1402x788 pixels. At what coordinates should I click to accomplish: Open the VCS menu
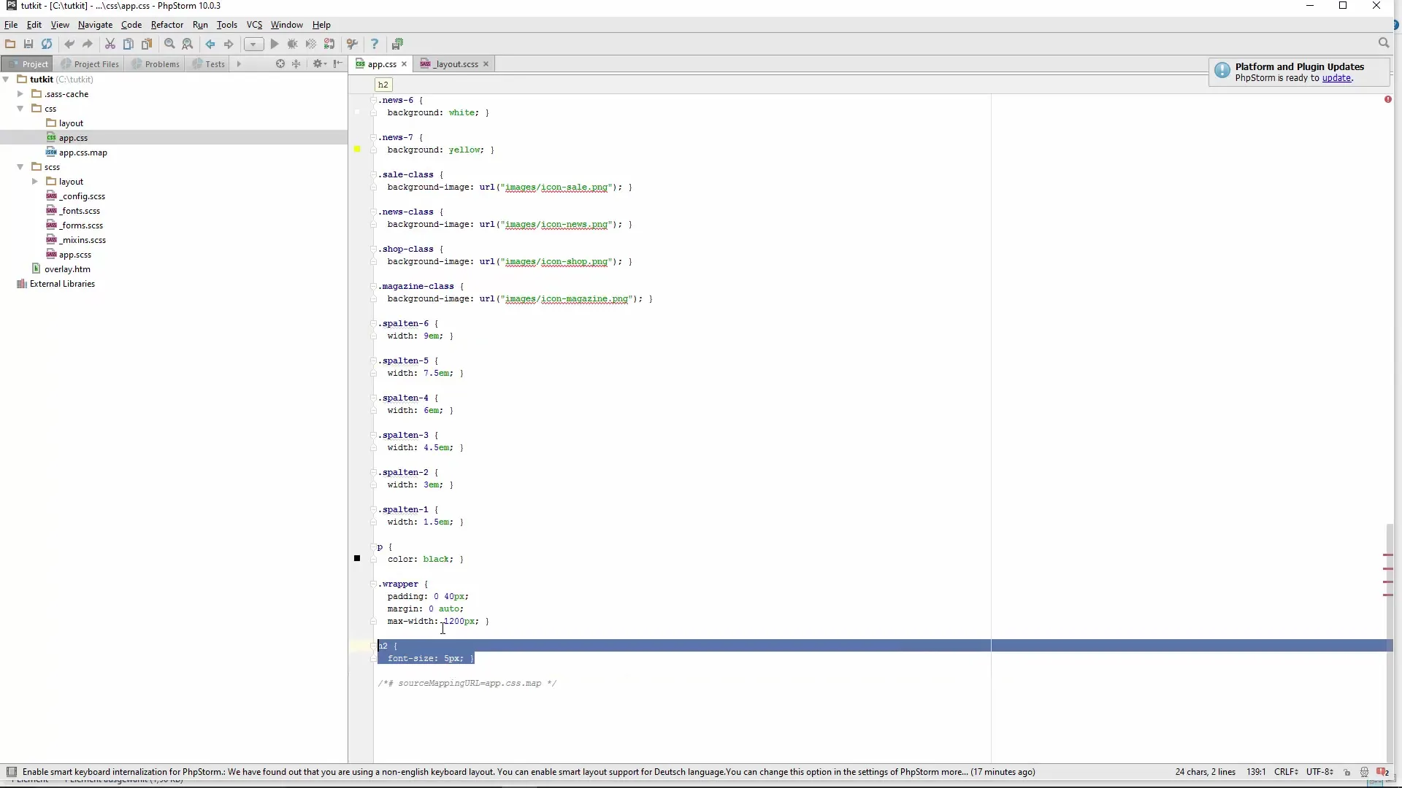pyautogui.click(x=254, y=25)
